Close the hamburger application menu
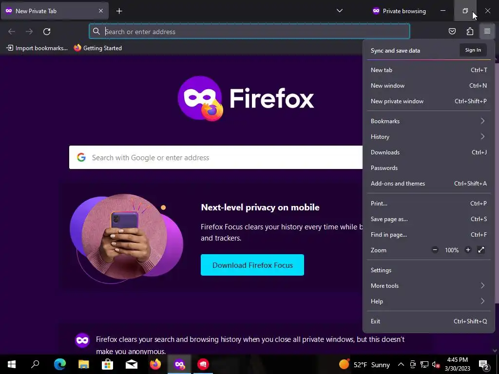 (487, 31)
